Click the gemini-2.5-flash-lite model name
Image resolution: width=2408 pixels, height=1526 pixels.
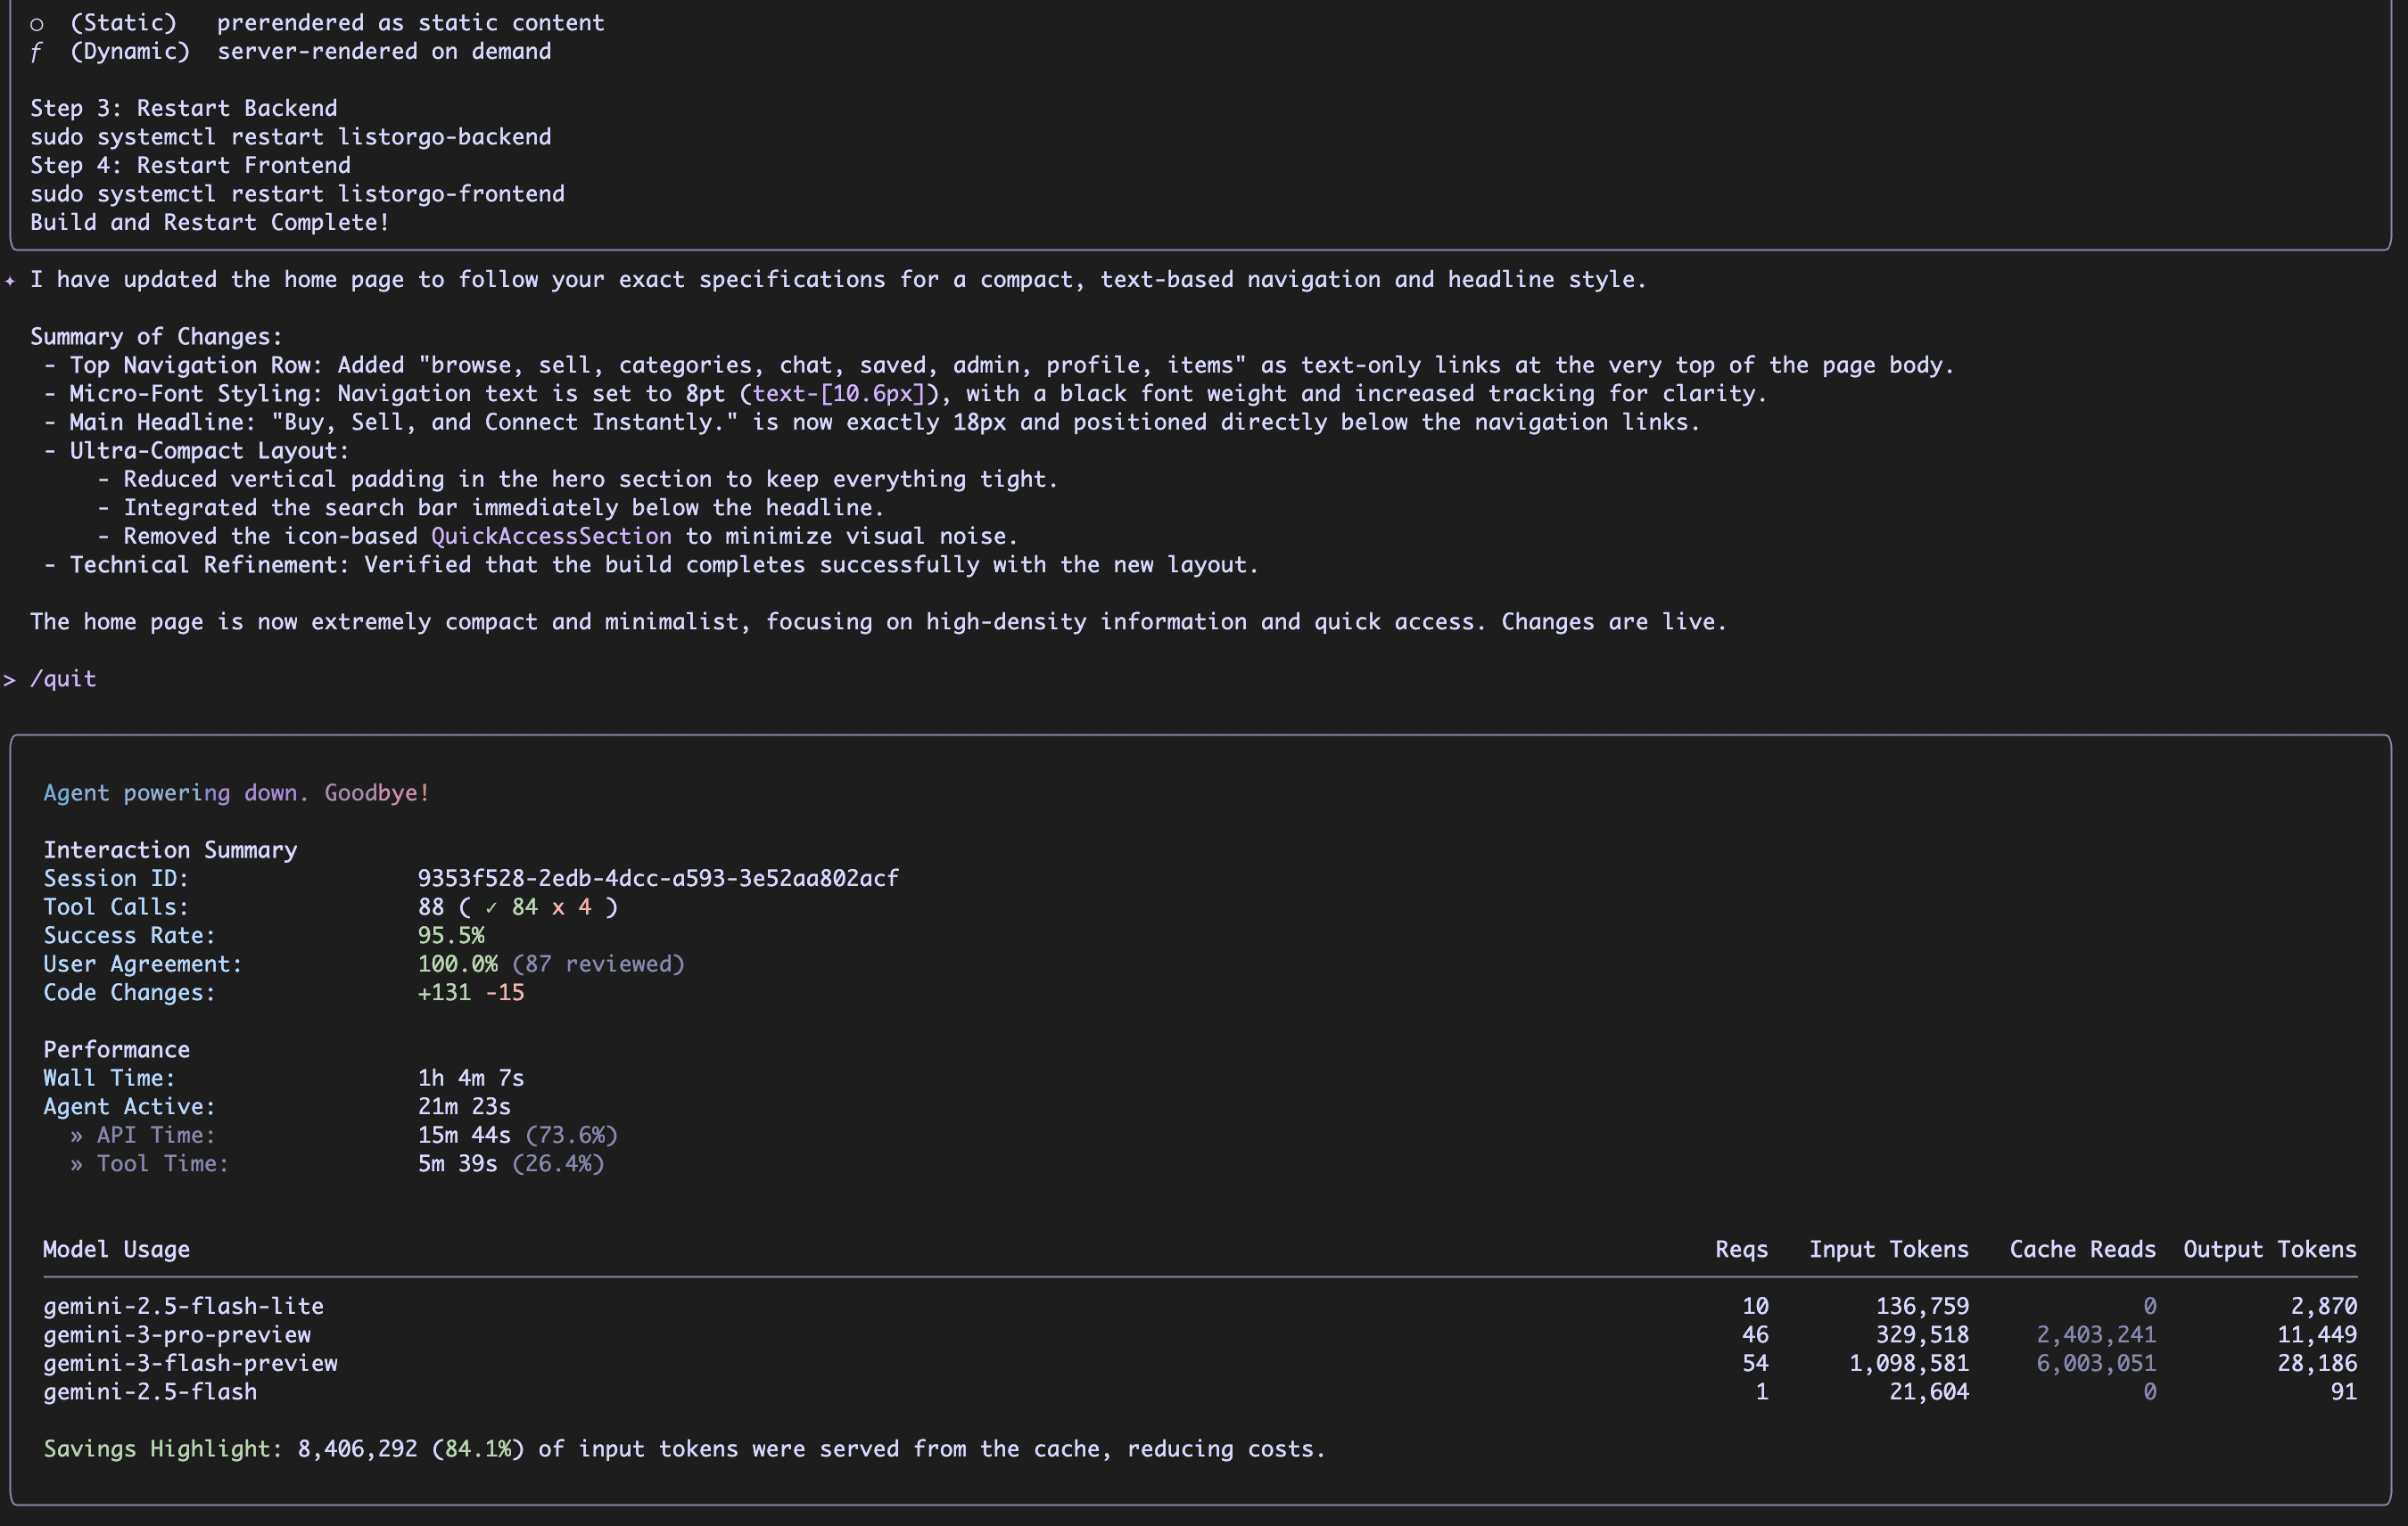click(183, 1306)
